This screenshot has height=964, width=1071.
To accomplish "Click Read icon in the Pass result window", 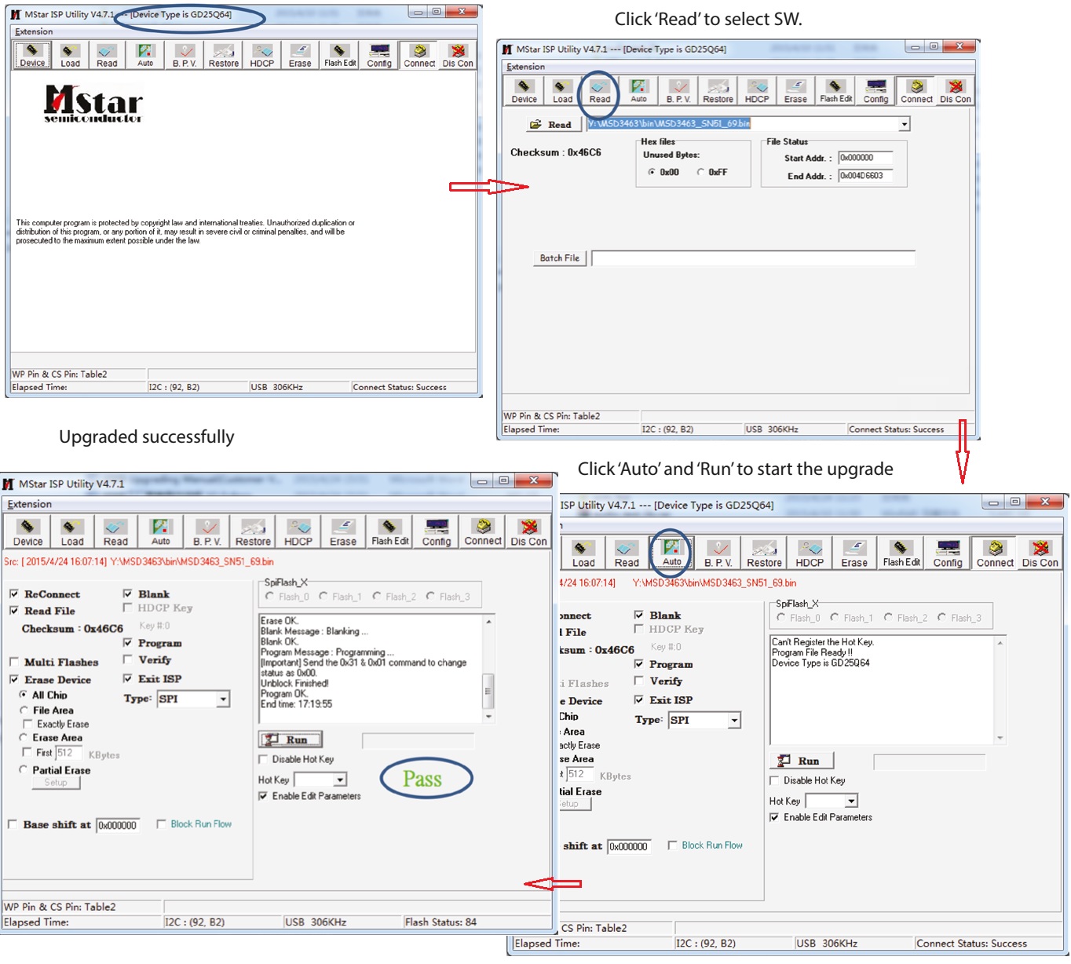I will [115, 532].
